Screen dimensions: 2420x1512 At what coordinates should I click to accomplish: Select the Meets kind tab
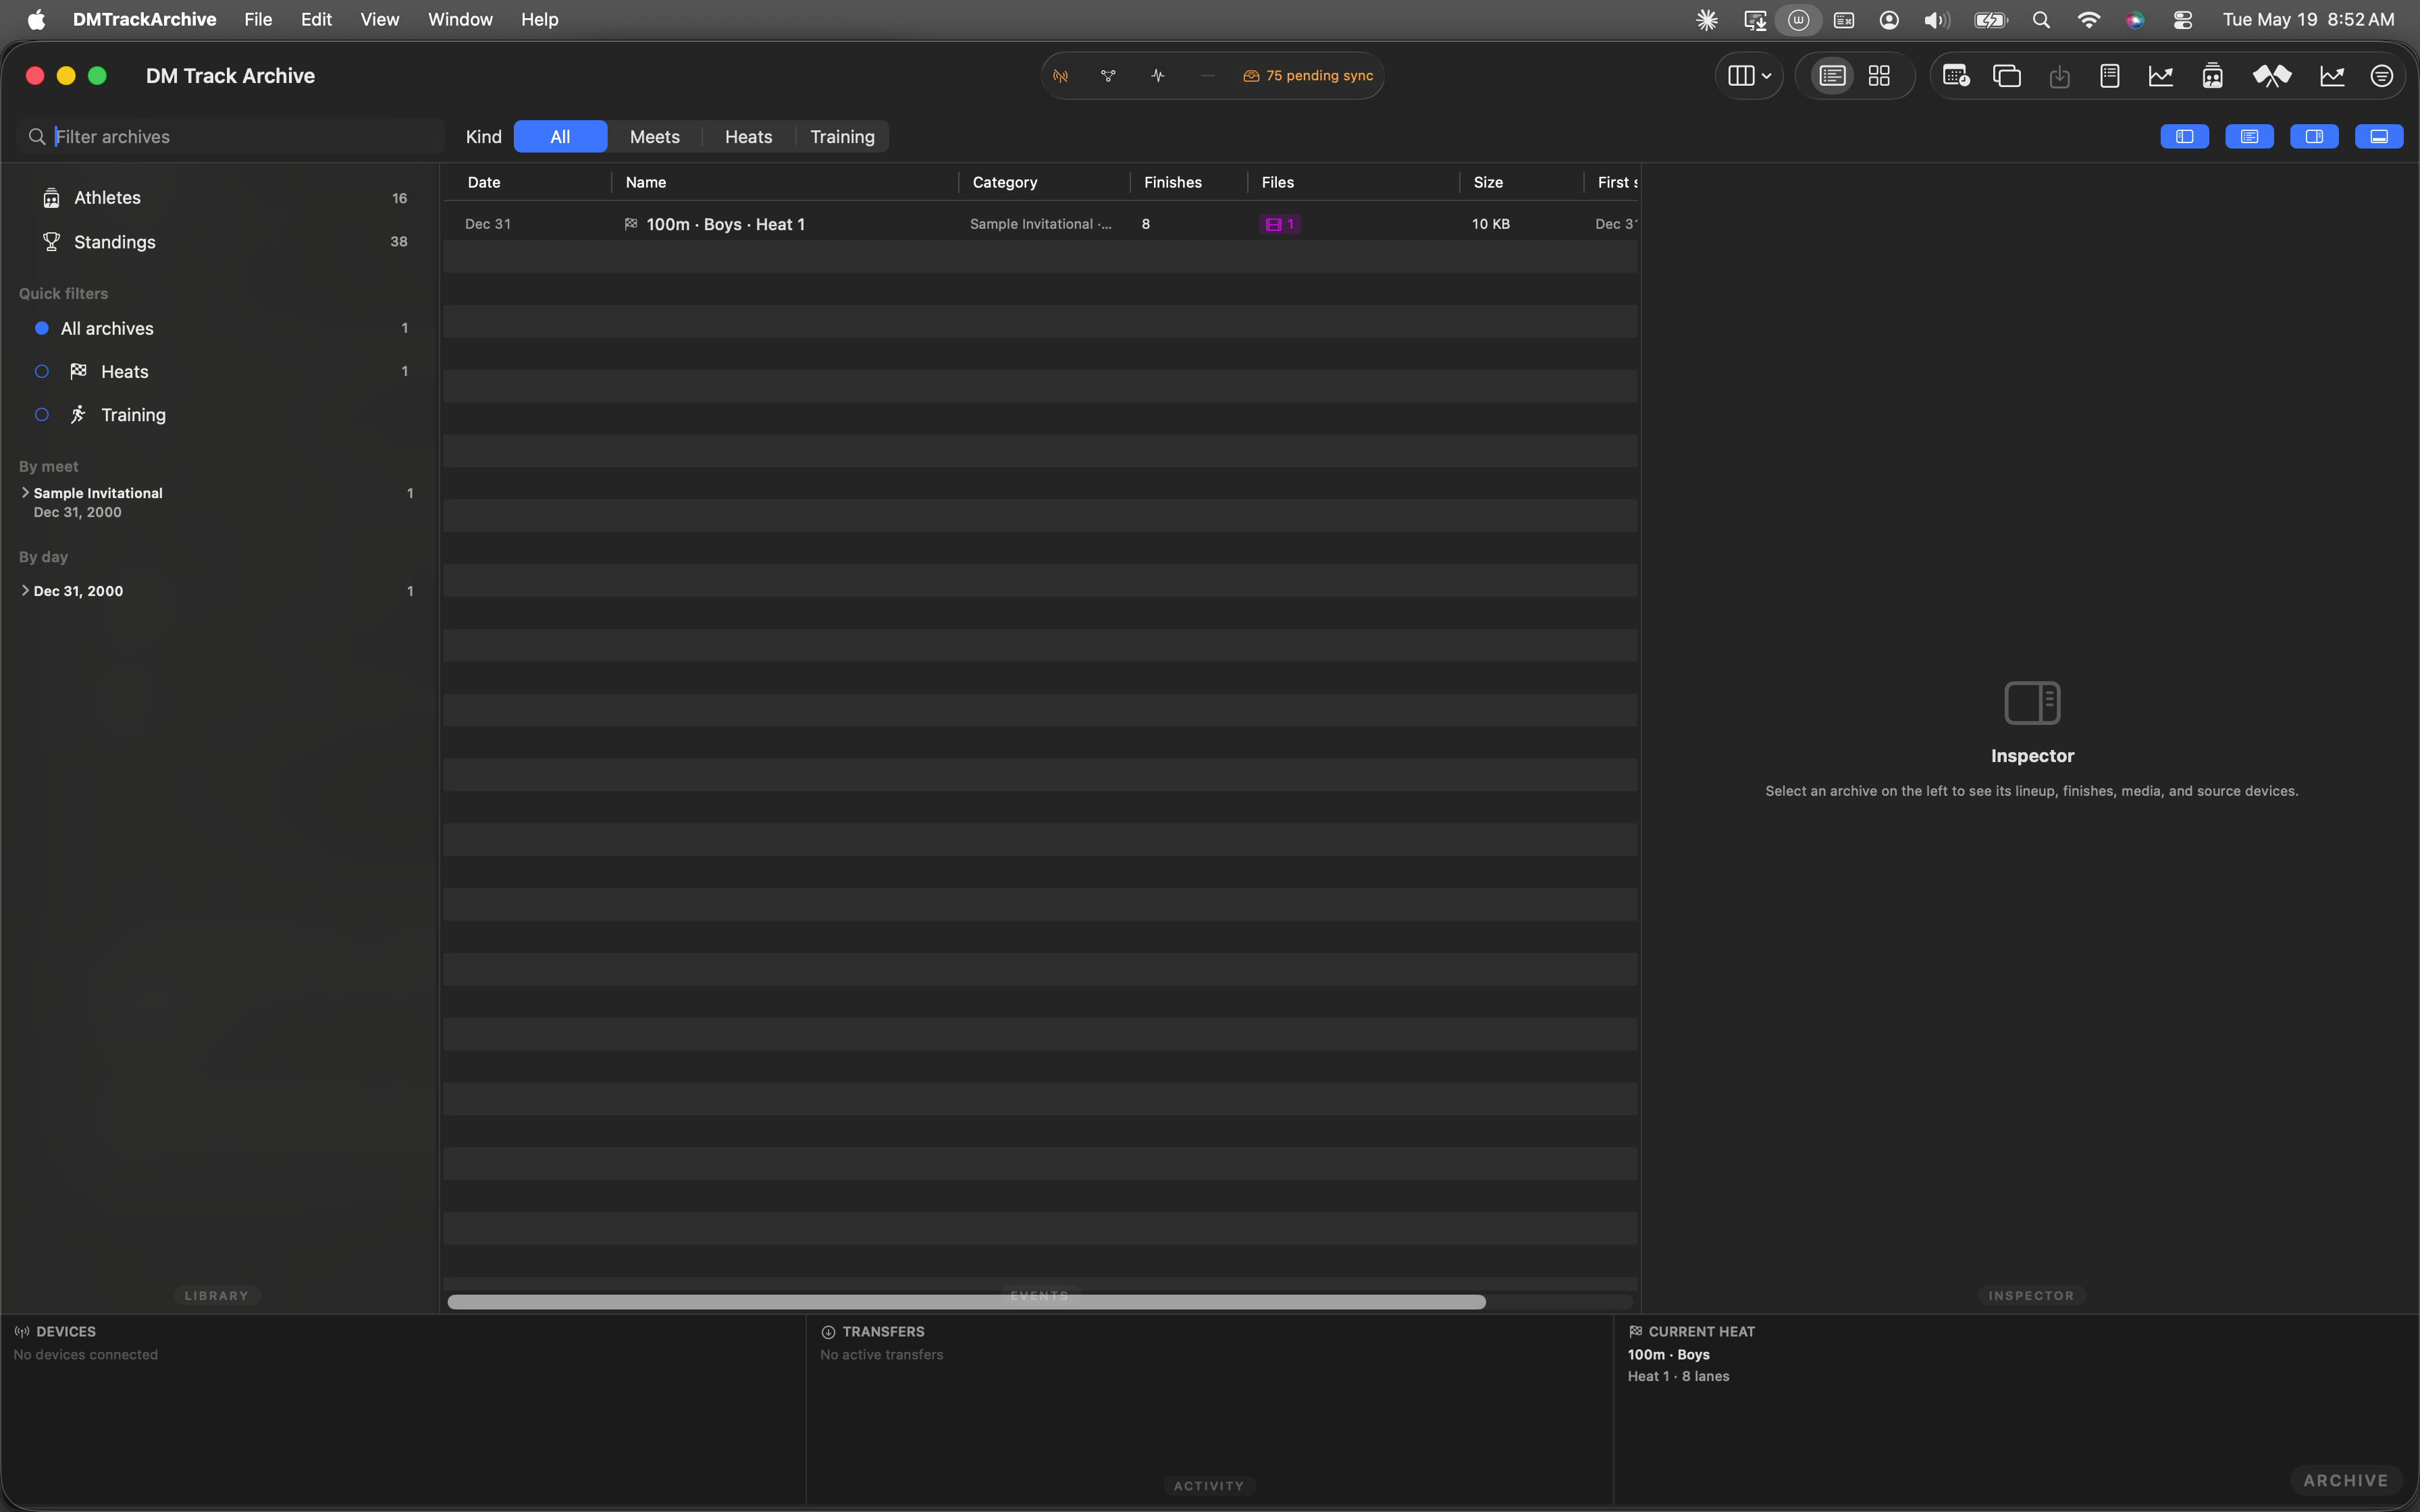pos(655,137)
